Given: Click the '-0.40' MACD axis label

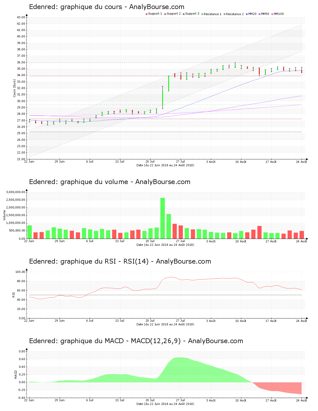Looking at the screenshot, I should [21, 398].
